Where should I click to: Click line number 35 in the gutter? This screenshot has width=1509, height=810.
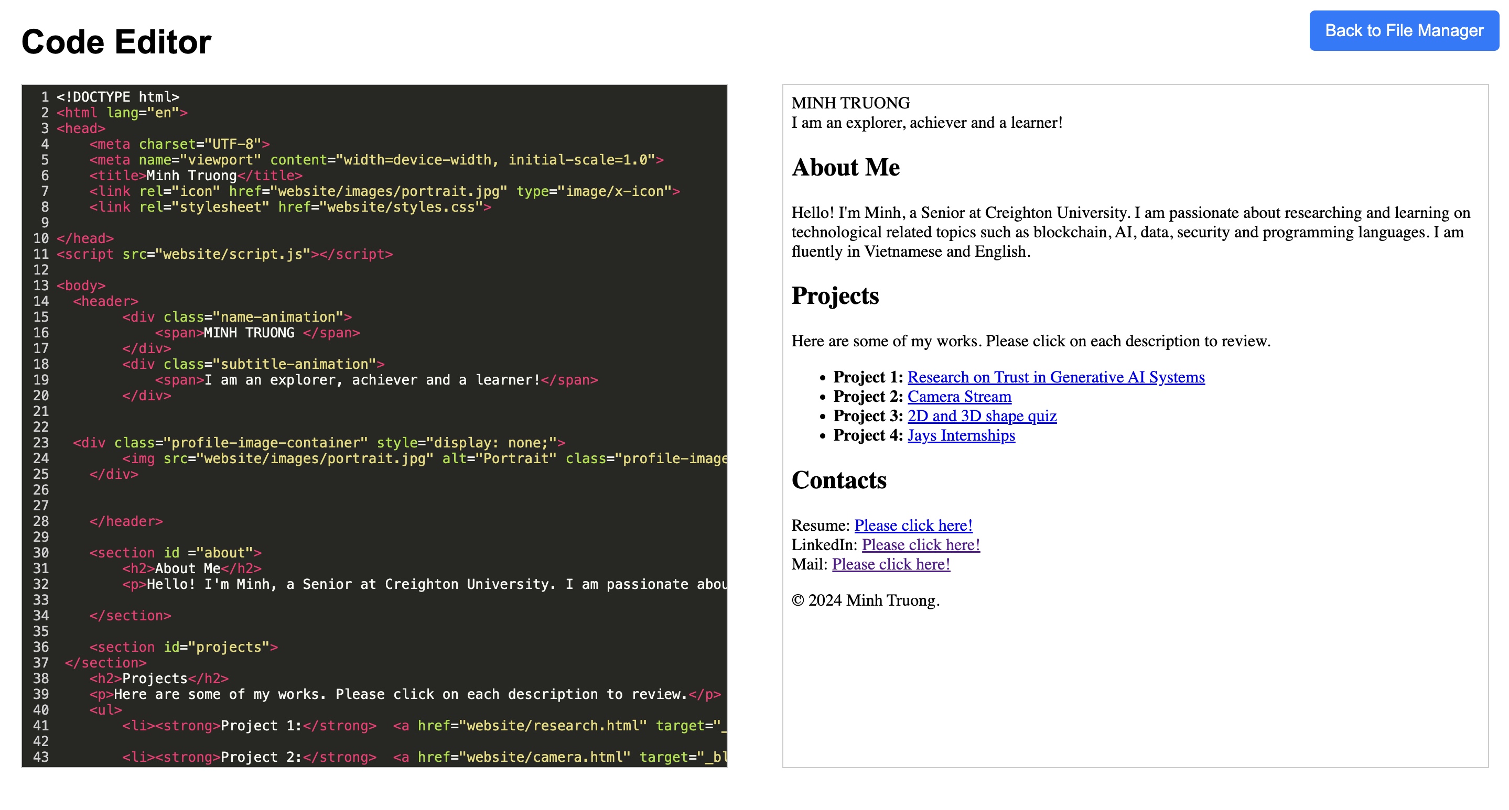pyautogui.click(x=41, y=631)
